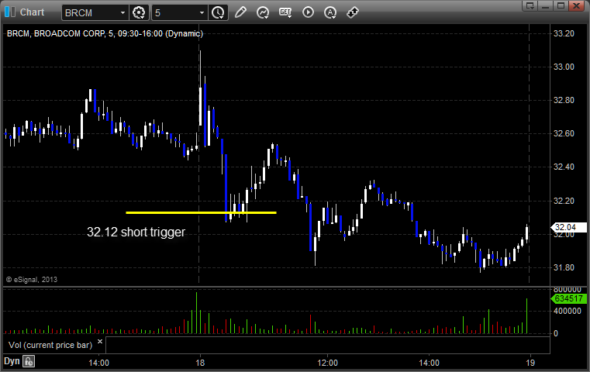Select the Vol (current price bar) label
Viewport: 590px width, 372px height.
[50, 345]
